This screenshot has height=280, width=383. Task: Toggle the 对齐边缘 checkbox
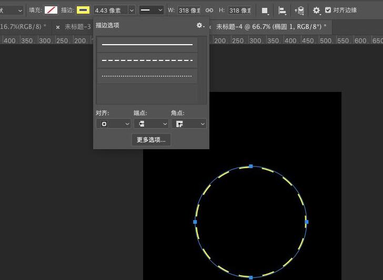click(328, 10)
